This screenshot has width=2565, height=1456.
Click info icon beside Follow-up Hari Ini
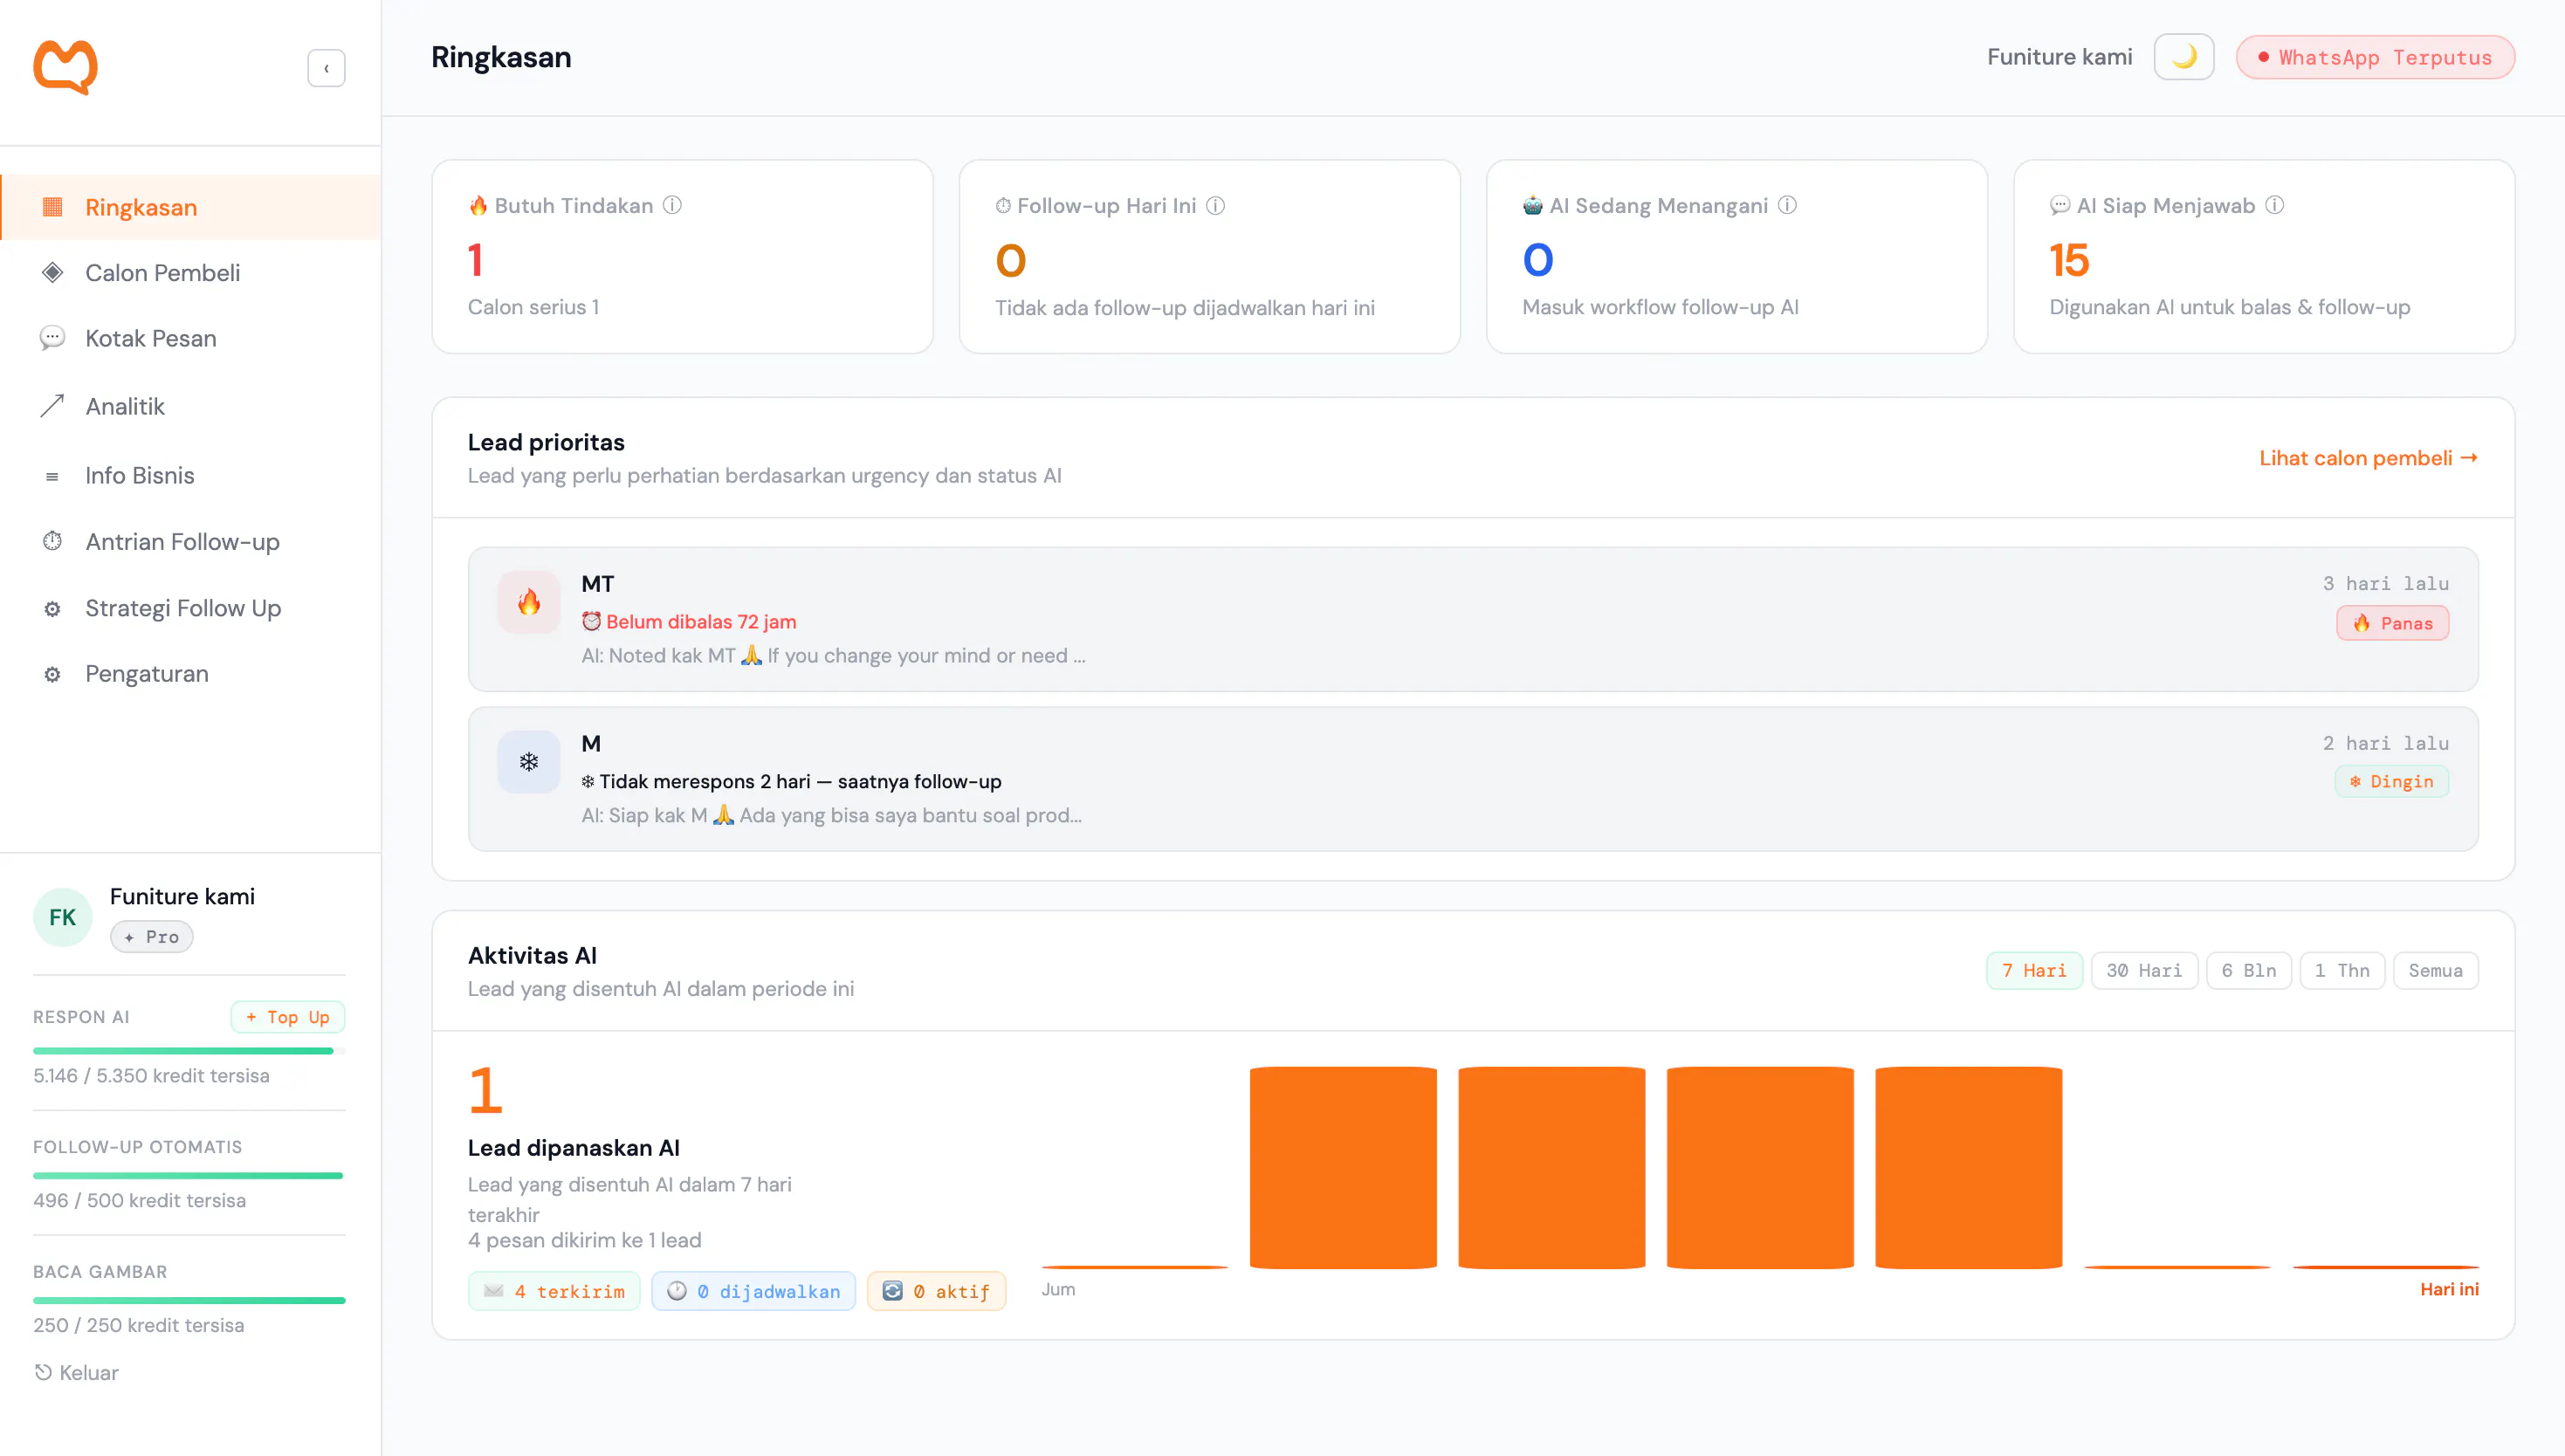point(1215,205)
